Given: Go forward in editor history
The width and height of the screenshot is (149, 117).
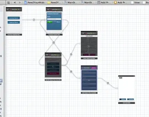Looking at the screenshot, I should (x=20, y=2).
